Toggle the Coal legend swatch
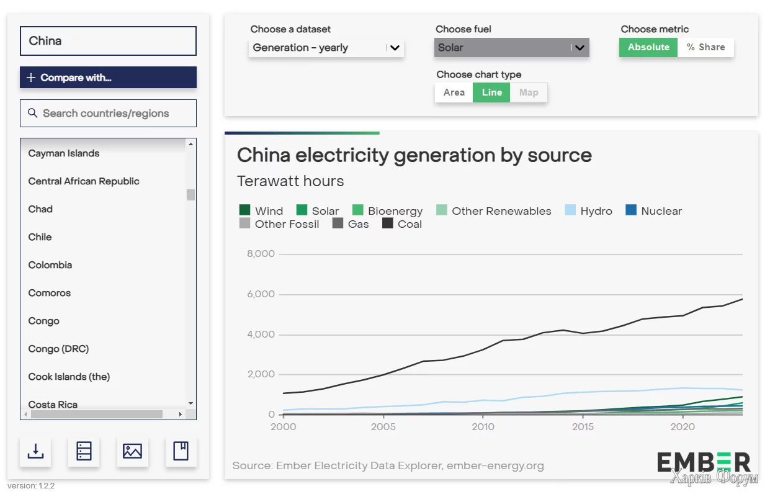Viewport: 770px width, 494px height. [x=388, y=223]
